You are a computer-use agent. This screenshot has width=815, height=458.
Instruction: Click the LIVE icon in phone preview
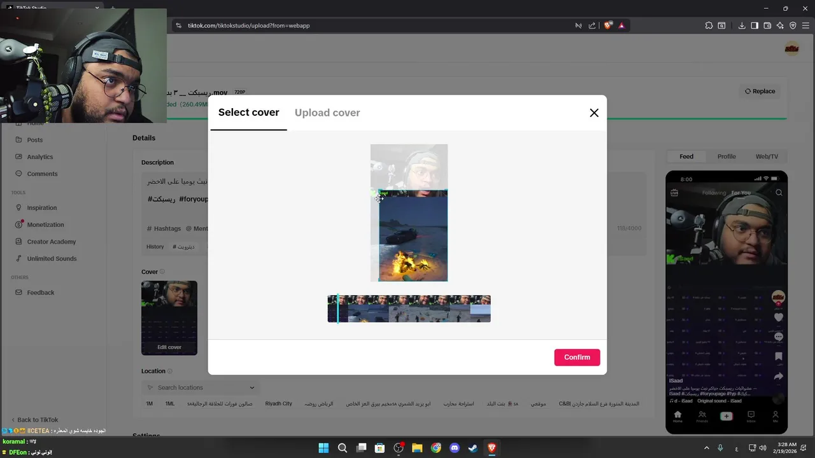(x=674, y=193)
